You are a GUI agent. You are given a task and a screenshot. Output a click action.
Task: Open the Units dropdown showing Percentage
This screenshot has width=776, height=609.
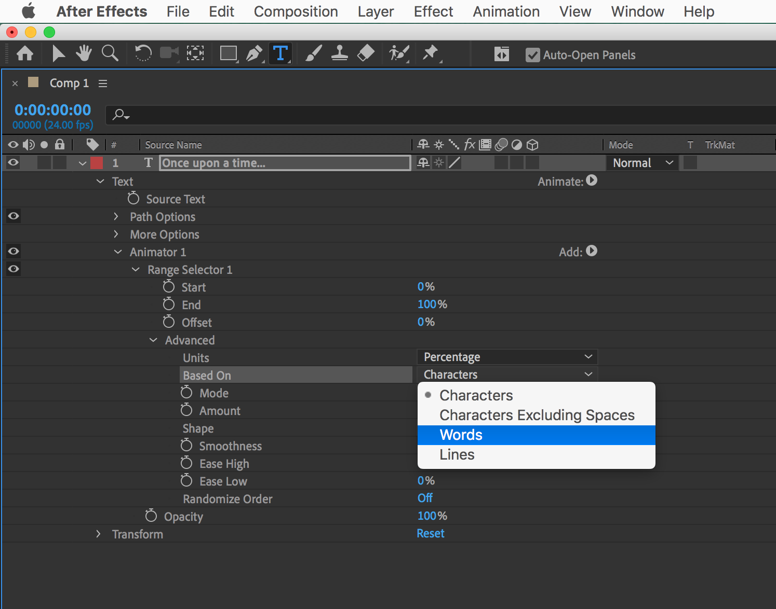pos(506,356)
